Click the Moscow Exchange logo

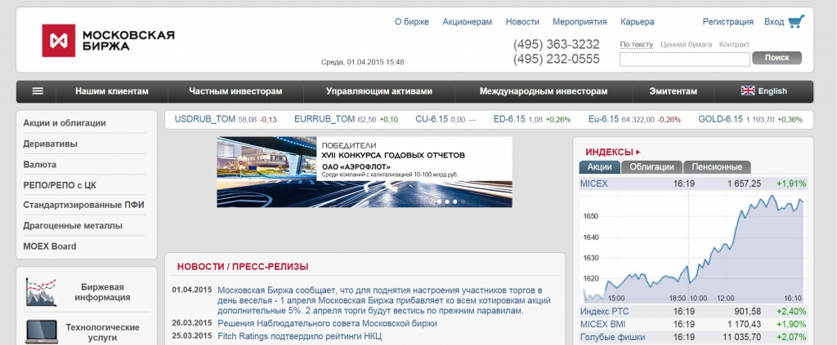point(109,41)
